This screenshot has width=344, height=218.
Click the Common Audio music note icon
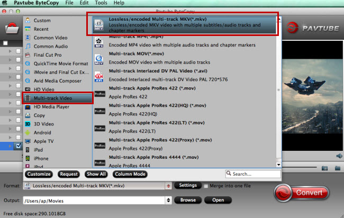point(28,46)
